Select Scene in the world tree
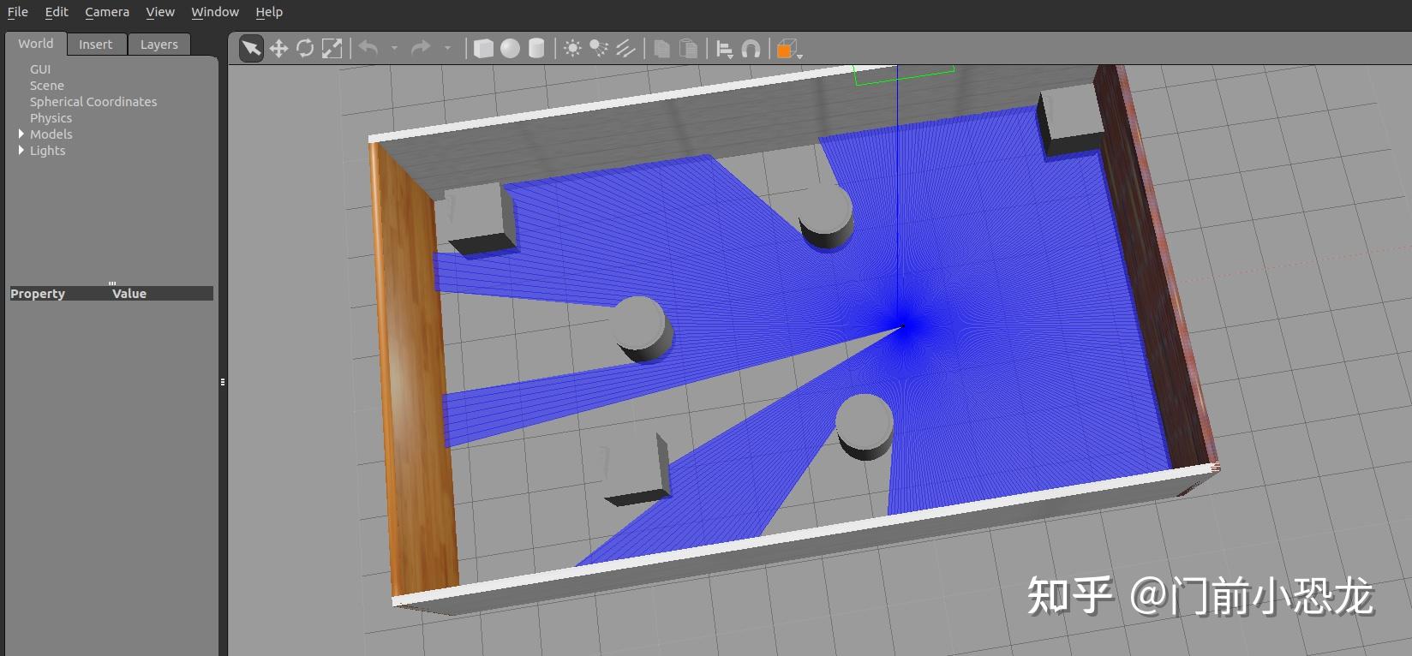Image resolution: width=1412 pixels, height=656 pixels. [x=47, y=86]
